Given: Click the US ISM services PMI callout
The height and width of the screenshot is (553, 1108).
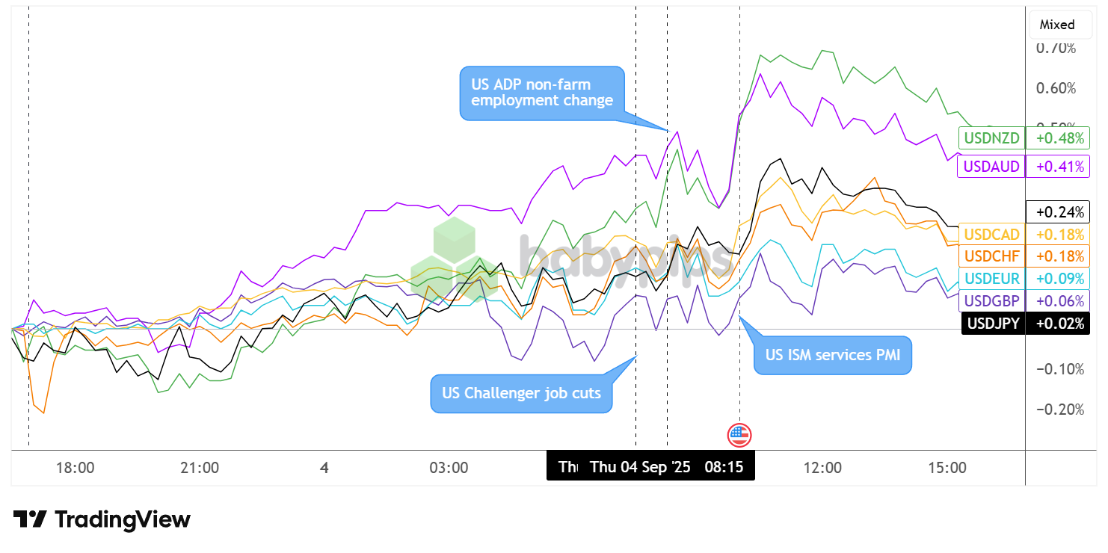Looking at the screenshot, I should tap(832, 355).
